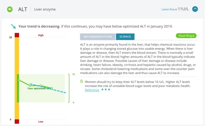Click the green document icon beside the women's ALT note
This screenshot has height=126, width=205.
coord(82,82)
